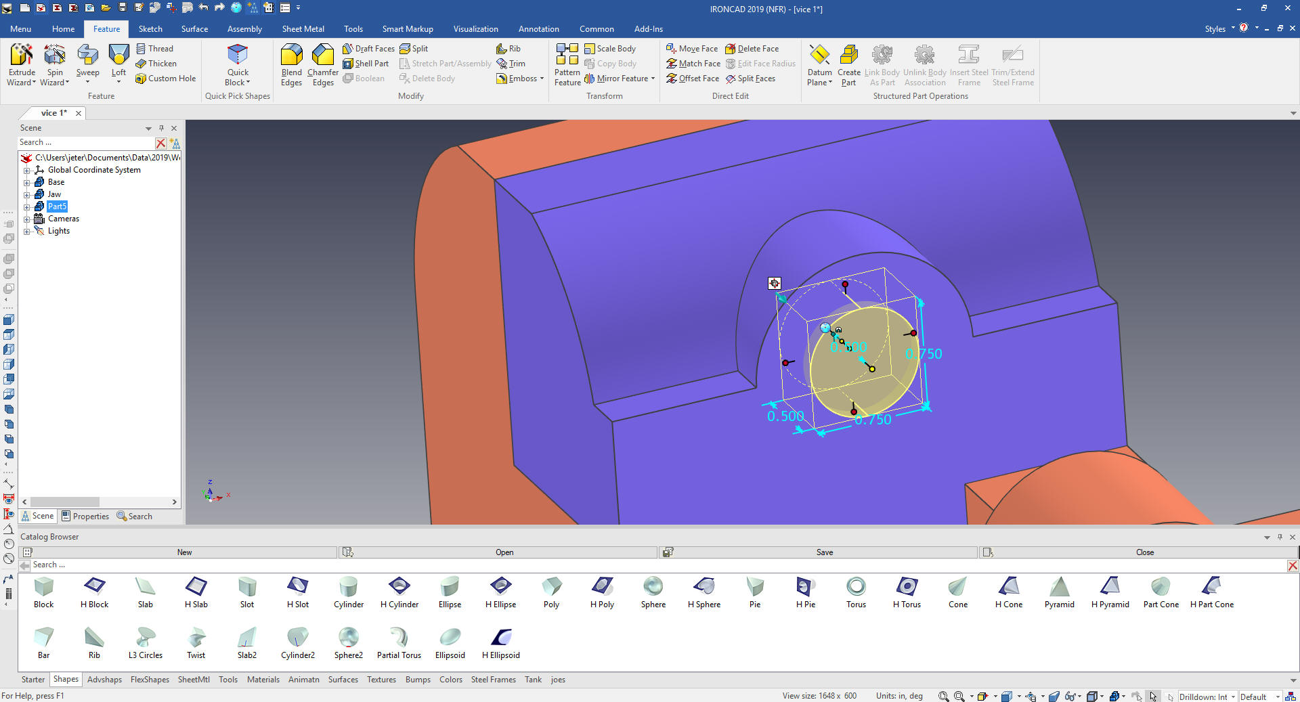Choose the Pyramid catalog shape

coord(1060,592)
